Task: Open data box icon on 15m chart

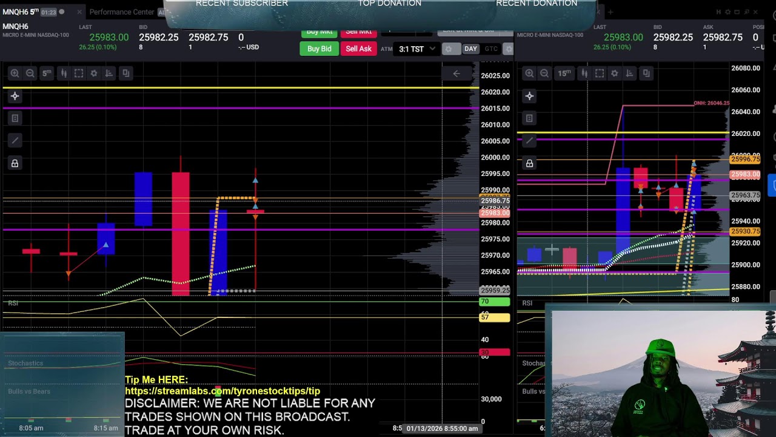Action: coord(529,118)
